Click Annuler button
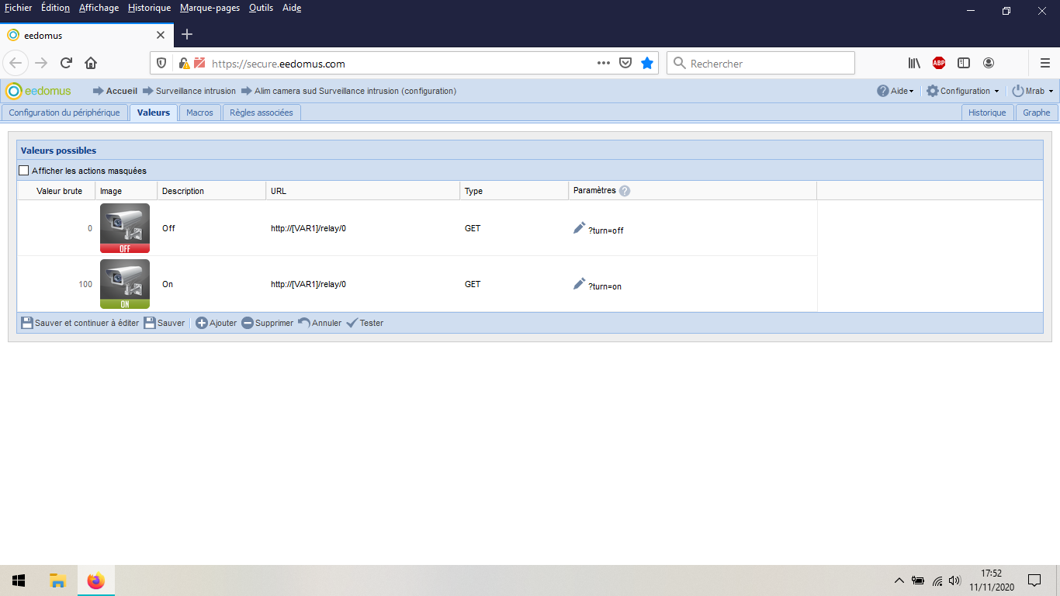 click(320, 323)
